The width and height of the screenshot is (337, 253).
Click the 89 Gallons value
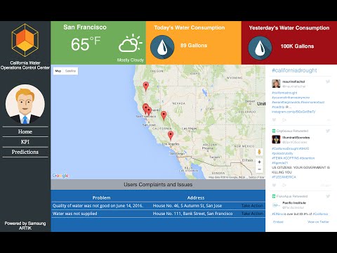194,46
